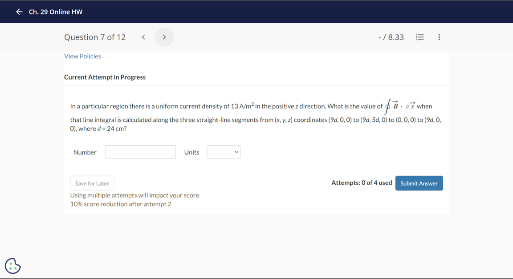Focus the Number answer field
Screen dimensions: 513x279
tap(140, 152)
